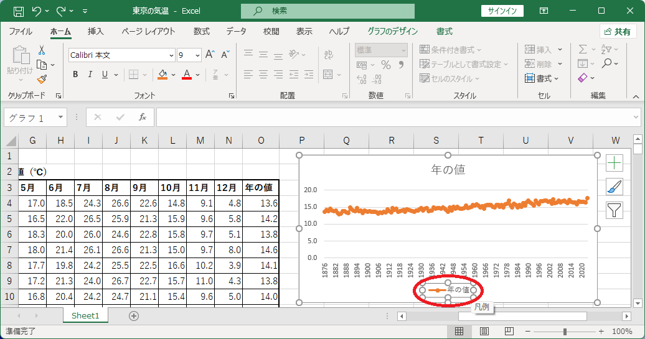Select the Sheet1 worksheet tab
645x339 pixels.
[x=85, y=315]
